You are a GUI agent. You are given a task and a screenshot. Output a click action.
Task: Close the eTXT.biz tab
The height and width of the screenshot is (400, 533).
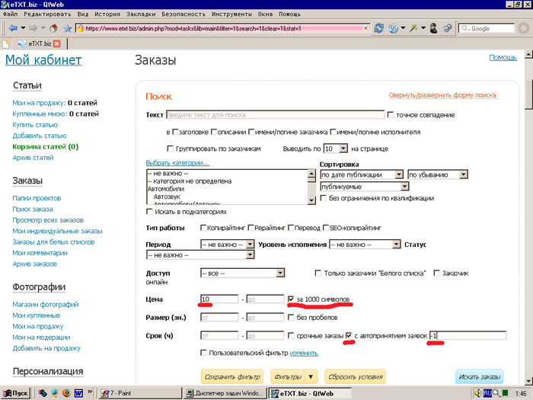click(56, 43)
